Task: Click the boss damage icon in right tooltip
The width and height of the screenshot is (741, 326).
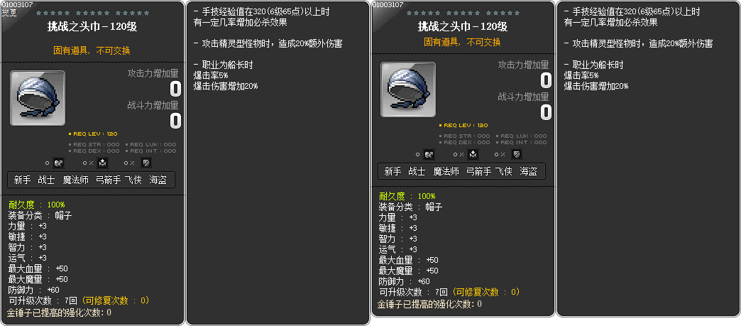Action: 473,154
